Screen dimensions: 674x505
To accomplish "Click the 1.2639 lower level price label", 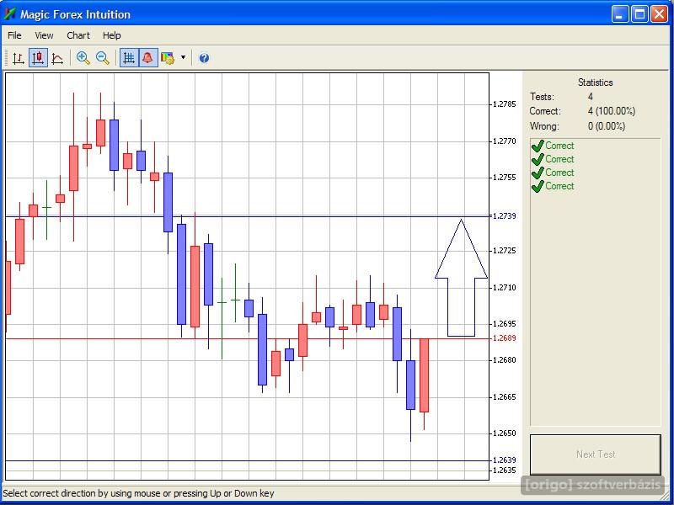I will 505,460.
